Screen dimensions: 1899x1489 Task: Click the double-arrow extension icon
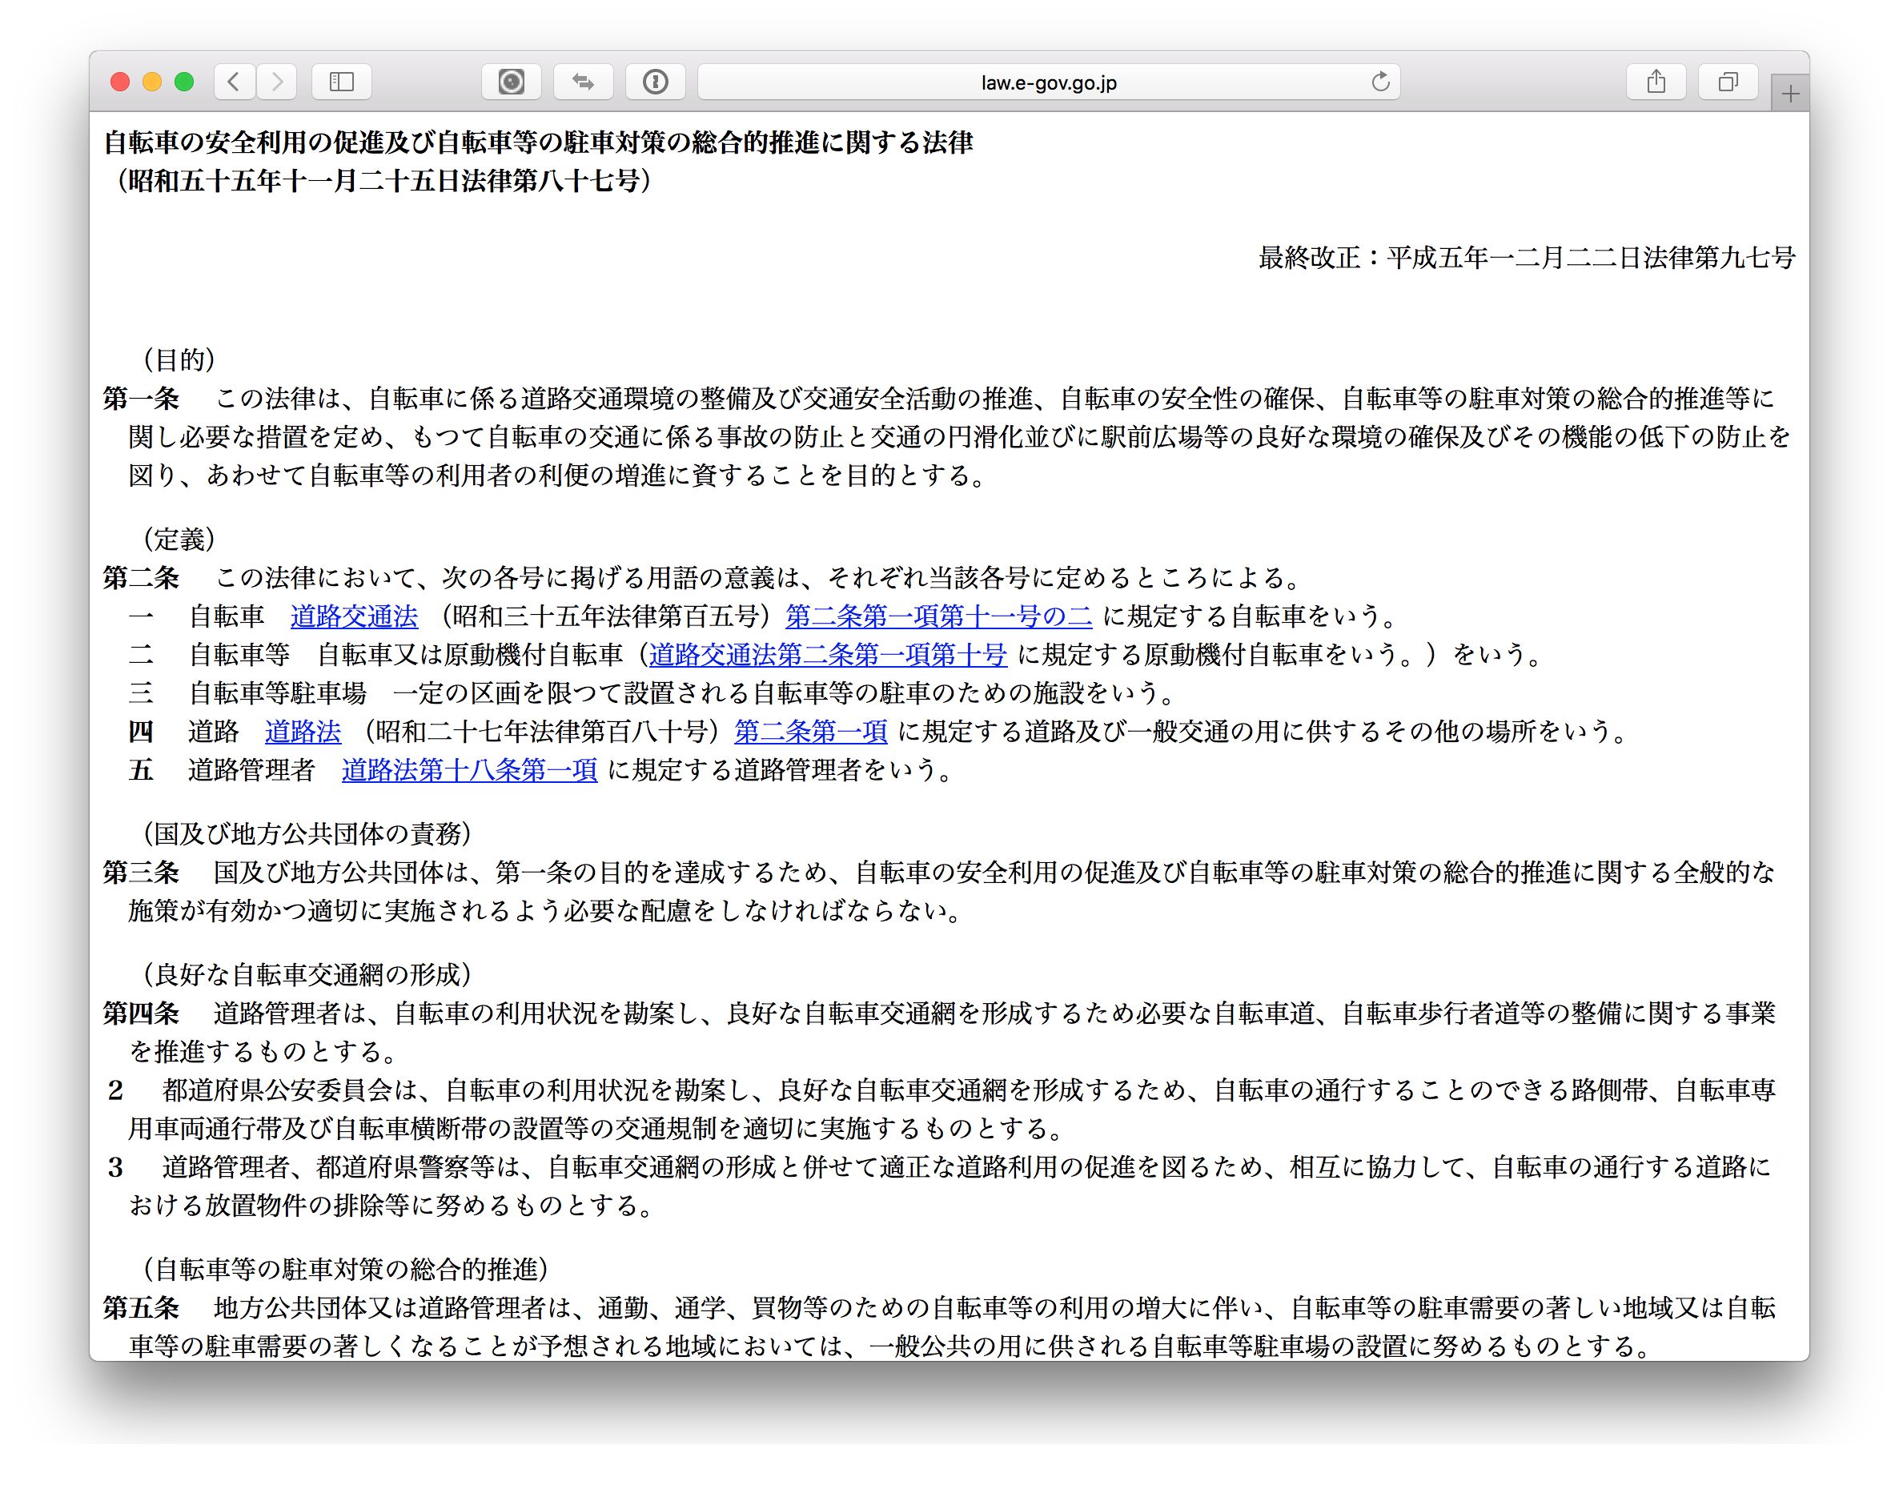click(x=583, y=82)
